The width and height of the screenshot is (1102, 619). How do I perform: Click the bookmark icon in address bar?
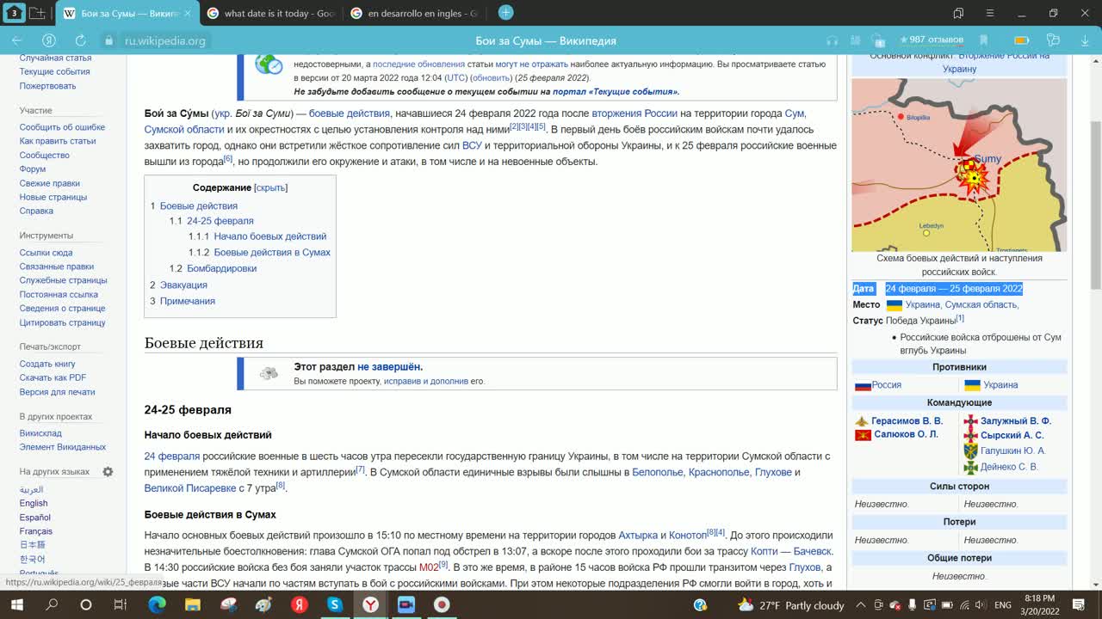985,40
